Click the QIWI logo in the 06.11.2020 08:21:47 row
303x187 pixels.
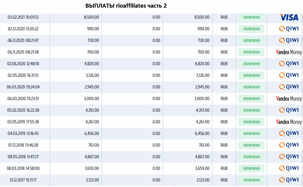coord(289,40)
